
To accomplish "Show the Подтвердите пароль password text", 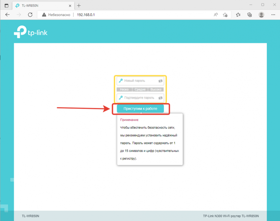I will coord(161,98).
